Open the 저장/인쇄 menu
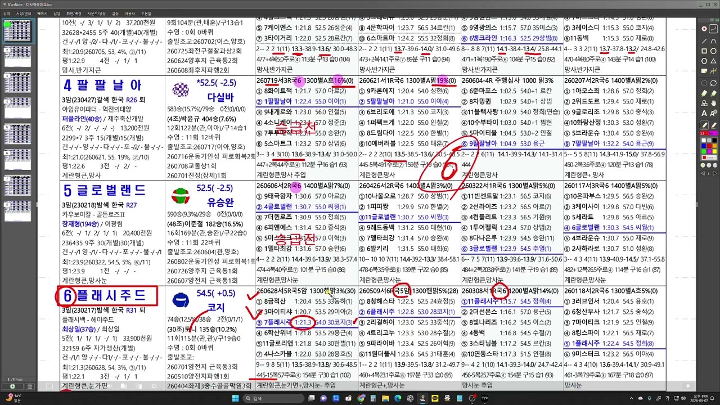Image resolution: width=720 pixels, height=405 pixels. [24, 12]
